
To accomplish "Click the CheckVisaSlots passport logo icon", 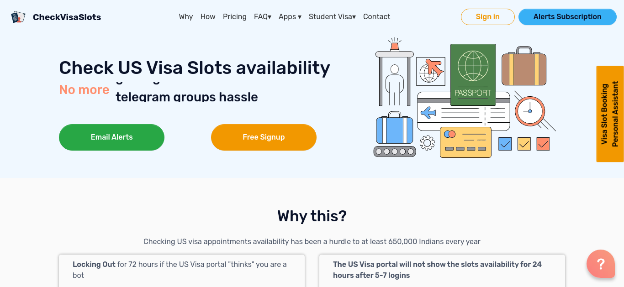I will coord(18,17).
